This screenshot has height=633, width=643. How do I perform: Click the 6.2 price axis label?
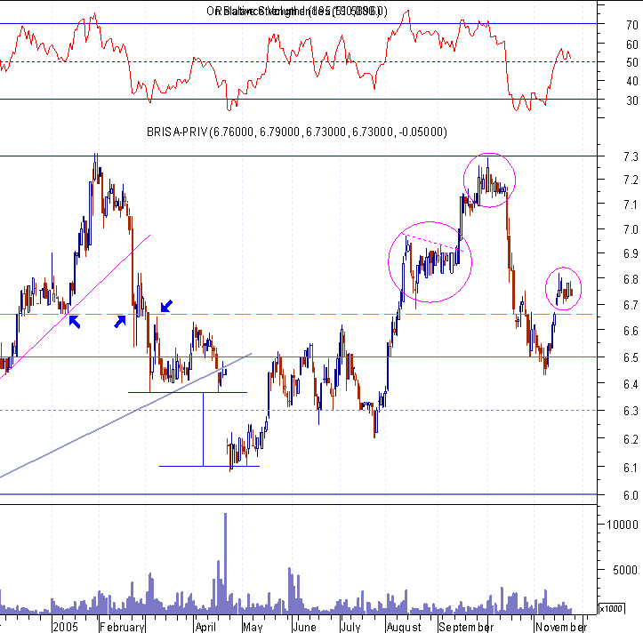(x=631, y=439)
